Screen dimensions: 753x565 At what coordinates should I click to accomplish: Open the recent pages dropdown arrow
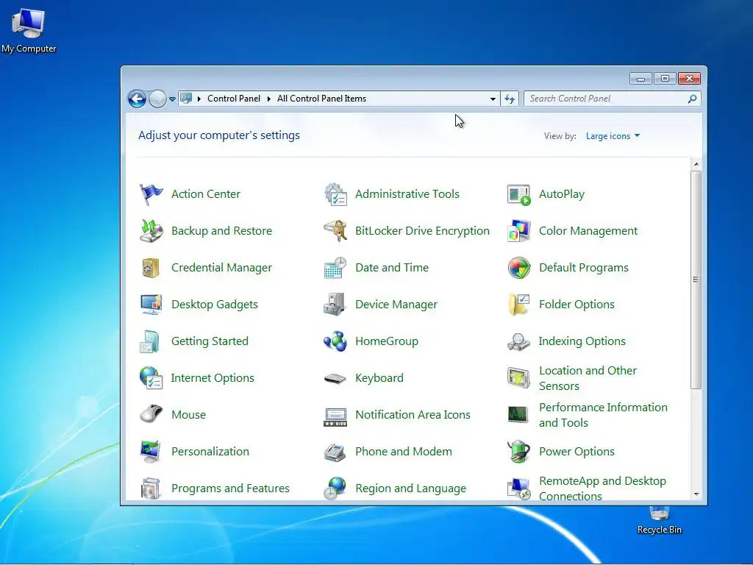[x=172, y=99]
